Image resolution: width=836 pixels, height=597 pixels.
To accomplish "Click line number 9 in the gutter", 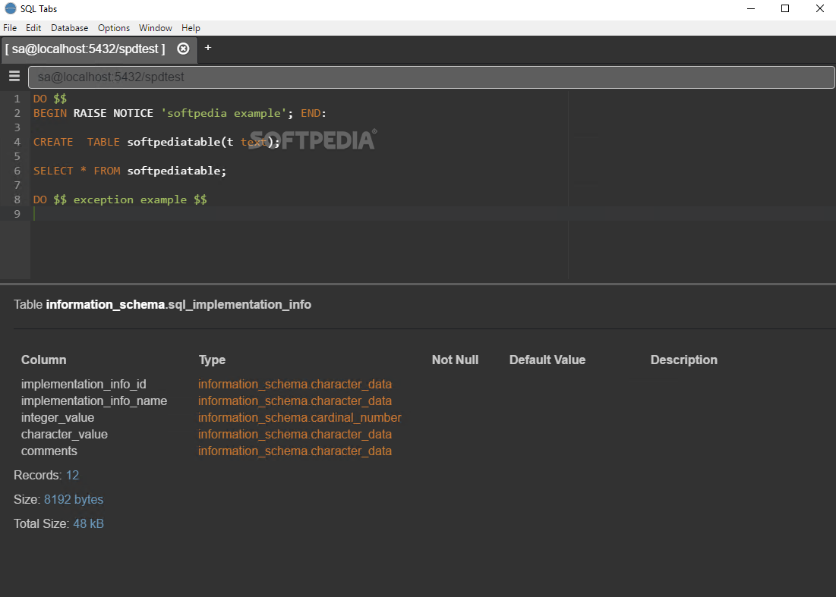I will [x=17, y=214].
